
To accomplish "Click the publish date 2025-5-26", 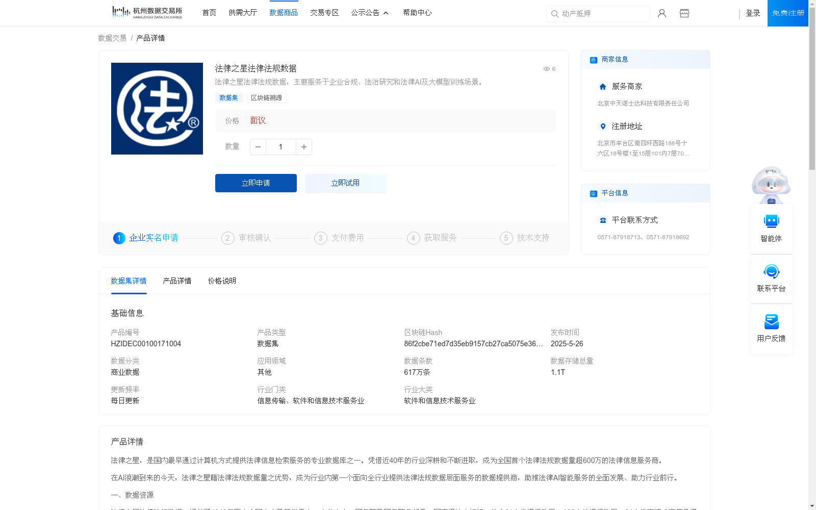I will [567, 344].
